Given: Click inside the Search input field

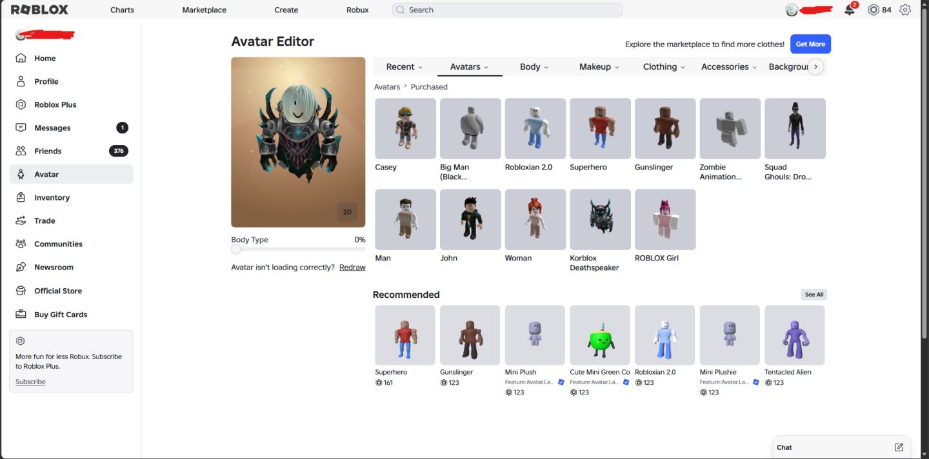Looking at the screenshot, I should click(507, 10).
